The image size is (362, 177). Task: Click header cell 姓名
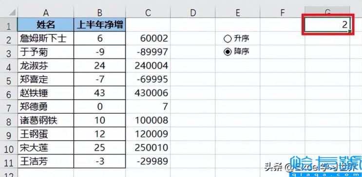[x=46, y=24]
